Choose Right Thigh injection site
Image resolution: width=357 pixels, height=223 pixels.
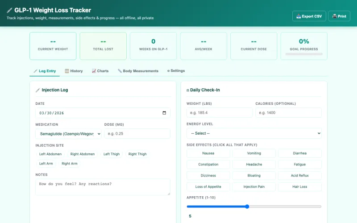point(137,154)
